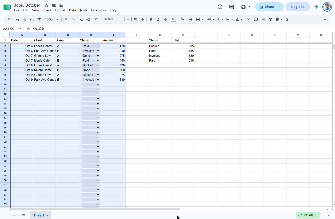Open version history clock icon

(220, 7)
